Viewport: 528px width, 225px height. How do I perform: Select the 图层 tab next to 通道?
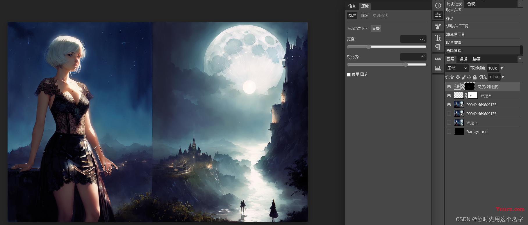(451, 59)
